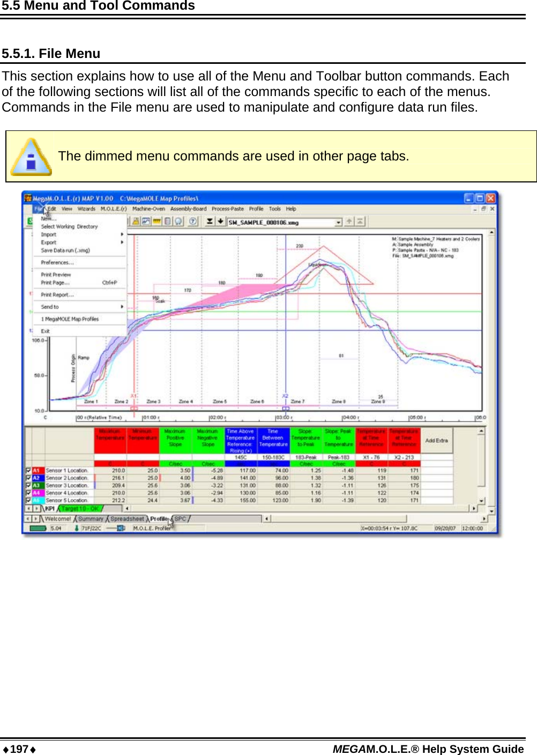Expand the Import submenu
This screenshot has height=755, width=537.
tap(81, 234)
